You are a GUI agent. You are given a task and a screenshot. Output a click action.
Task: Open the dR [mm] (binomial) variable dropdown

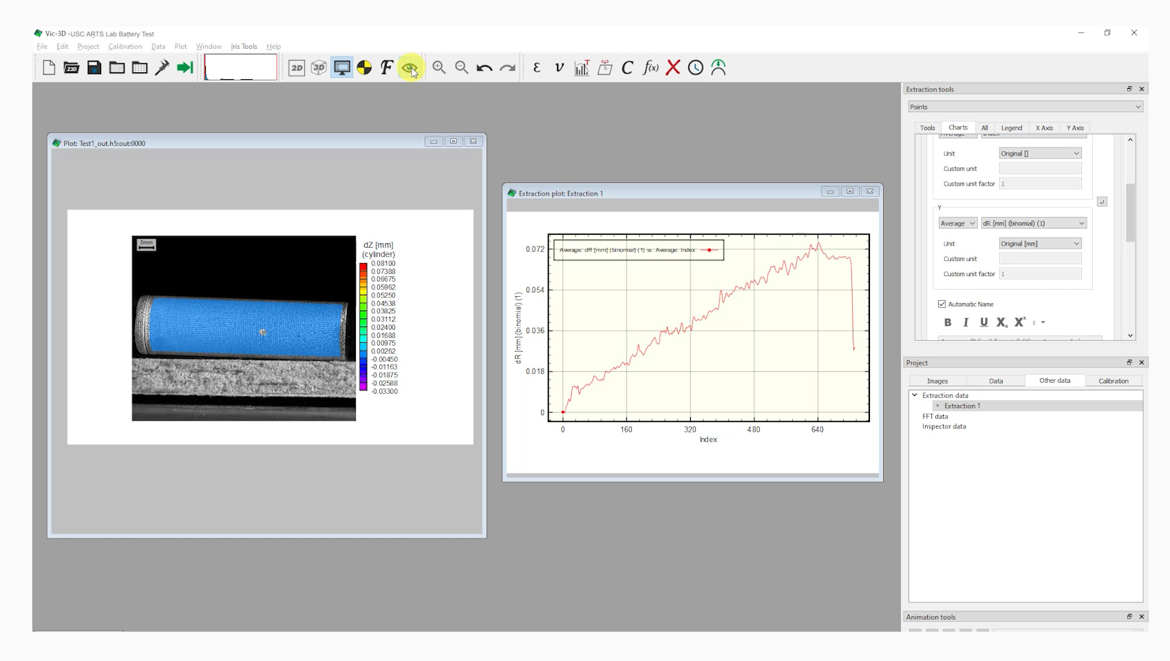tap(1033, 223)
